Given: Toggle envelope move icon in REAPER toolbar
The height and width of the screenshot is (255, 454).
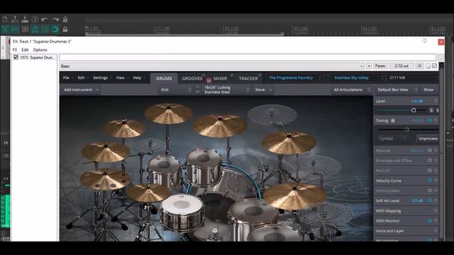Looking at the screenshot, I should 35,29.
